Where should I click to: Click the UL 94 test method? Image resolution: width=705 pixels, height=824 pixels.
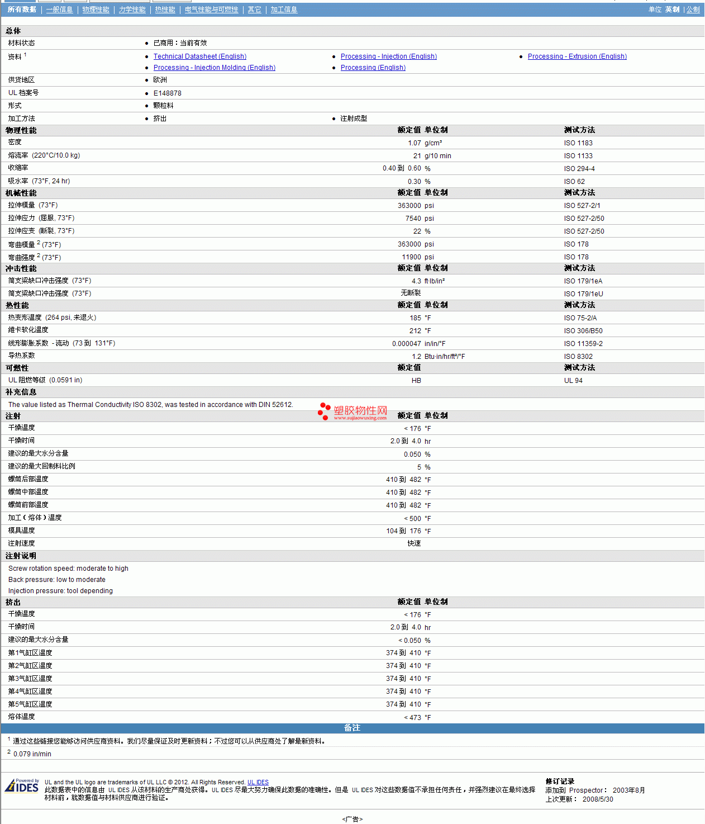click(573, 381)
